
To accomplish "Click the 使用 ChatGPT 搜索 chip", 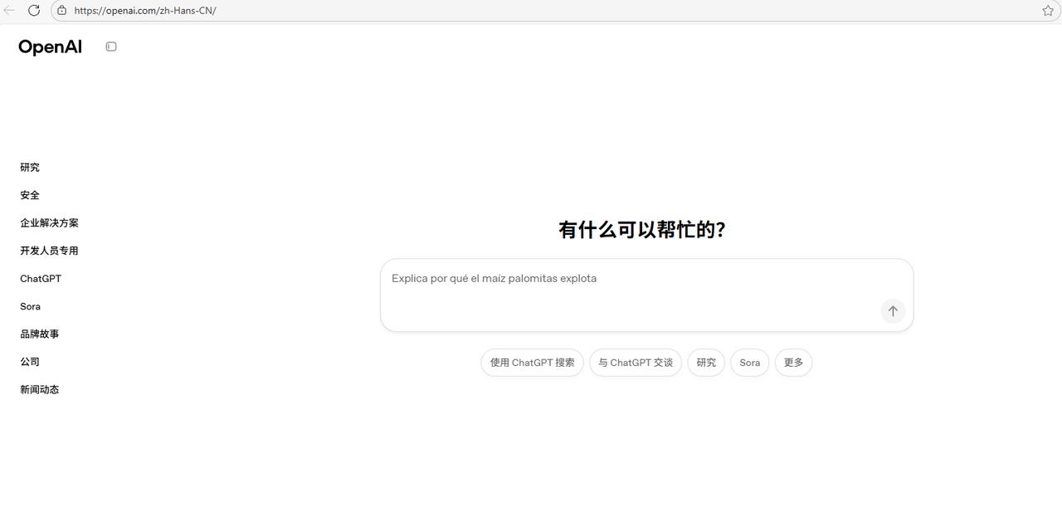I will [532, 363].
